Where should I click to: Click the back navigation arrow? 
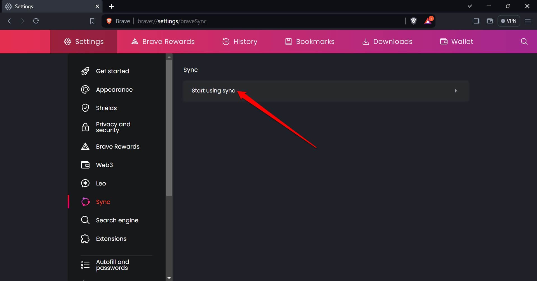(9, 21)
